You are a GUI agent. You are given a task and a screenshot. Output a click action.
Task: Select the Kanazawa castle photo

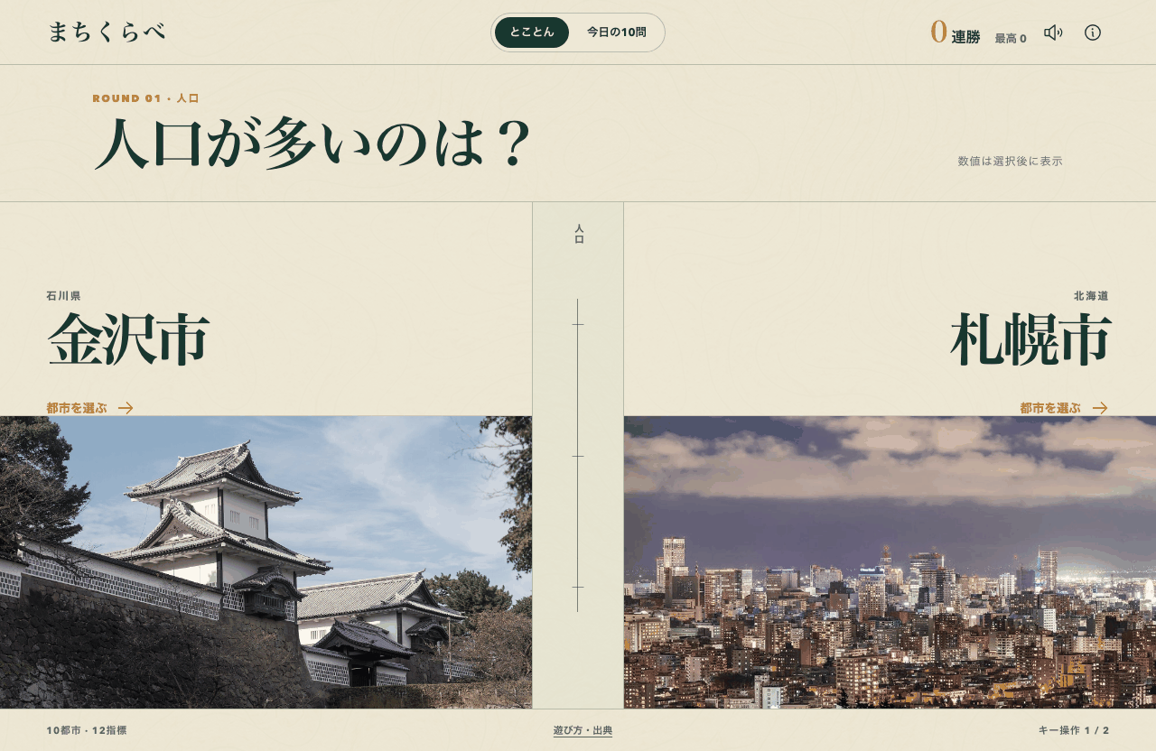(266, 562)
